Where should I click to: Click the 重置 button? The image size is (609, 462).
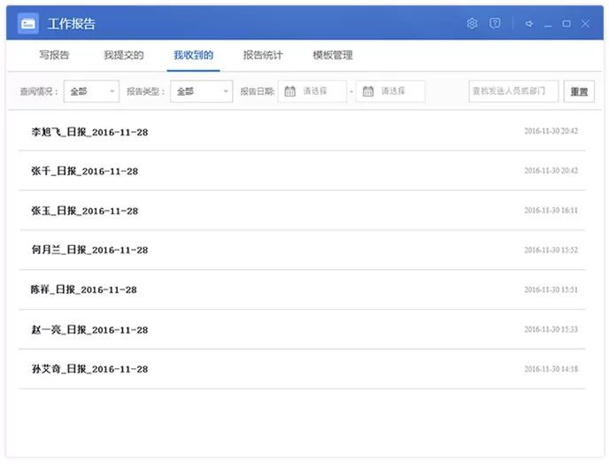coord(579,91)
